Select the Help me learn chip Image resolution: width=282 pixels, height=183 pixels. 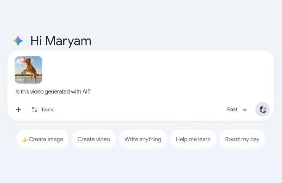pyautogui.click(x=193, y=139)
